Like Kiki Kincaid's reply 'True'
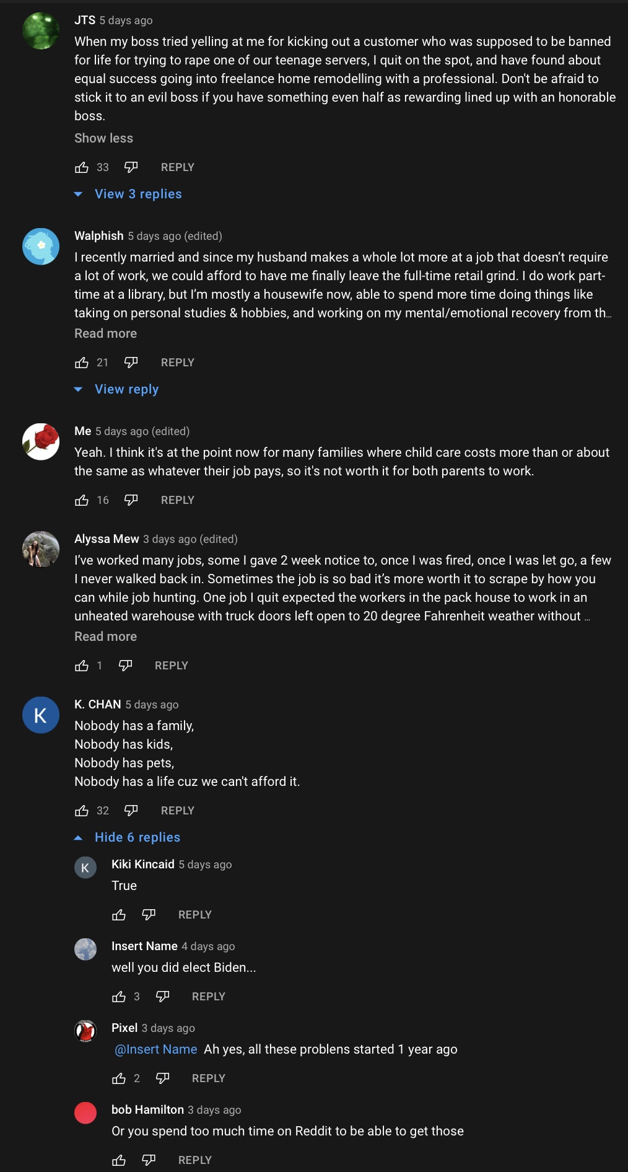 click(x=119, y=915)
